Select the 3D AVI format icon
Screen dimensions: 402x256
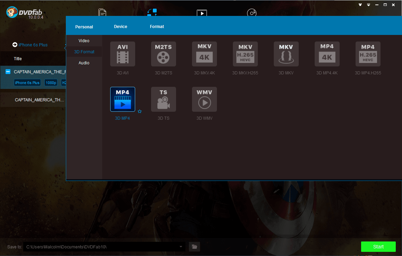tap(123, 54)
